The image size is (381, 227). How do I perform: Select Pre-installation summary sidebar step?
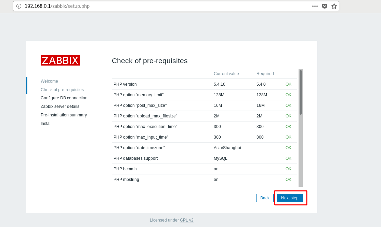[64, 115]
